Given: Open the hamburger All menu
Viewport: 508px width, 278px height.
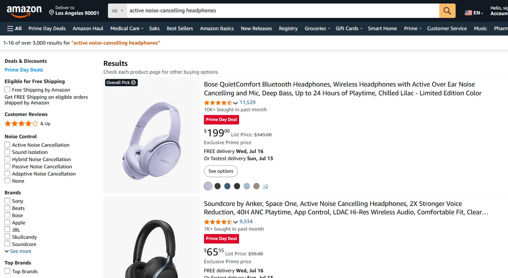Looking at the screenshot, I should point(14,29).
